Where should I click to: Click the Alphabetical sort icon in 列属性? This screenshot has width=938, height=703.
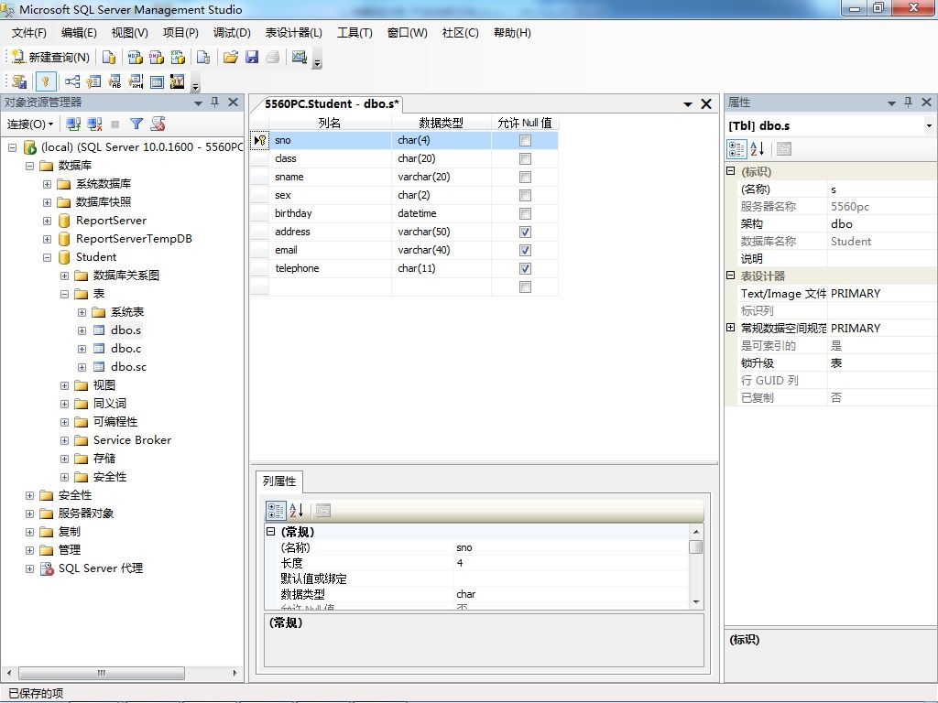tap(297, 511)
